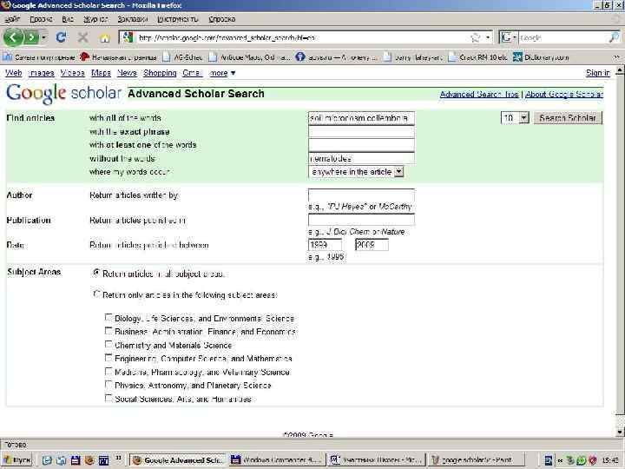Screen dimensions: 625x469
Task: Check Medicine, Pharmacology, Veterinary Science box
Action: [109, 372]
